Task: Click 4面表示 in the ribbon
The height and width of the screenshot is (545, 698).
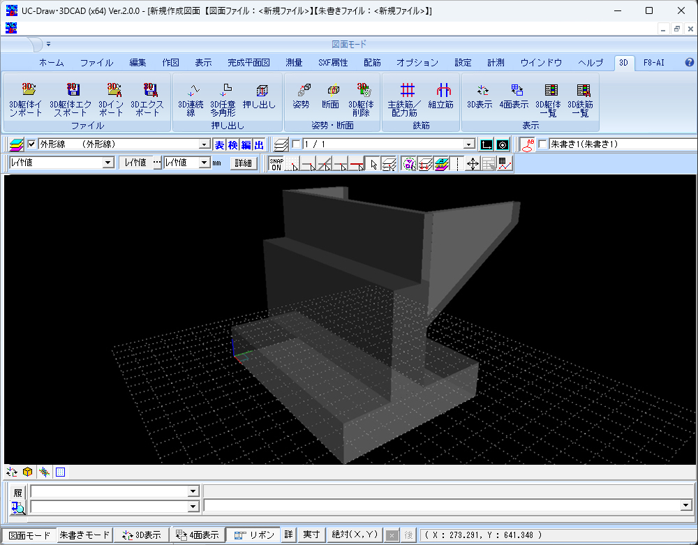Action: pyautogui.click(x=514, y=96)
